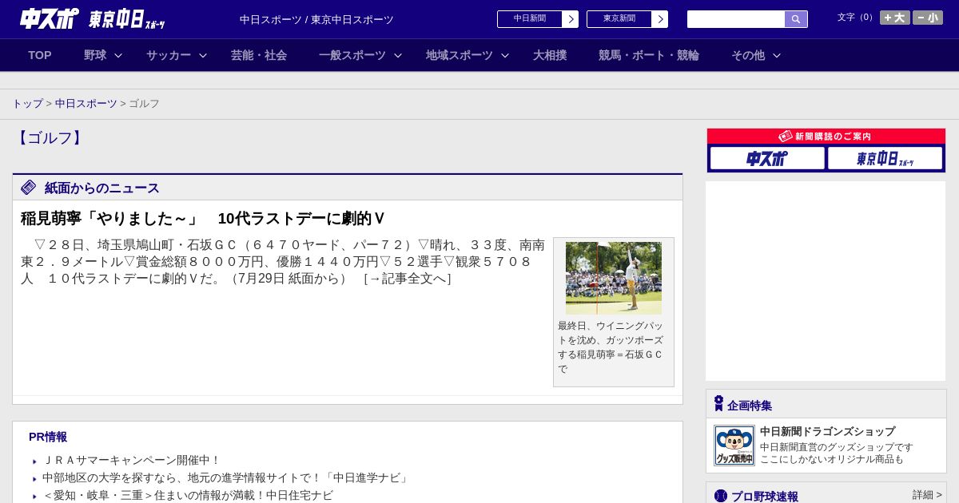The width and height of the screenshot is (959, 503).
Task: Click the 中スポ logo in header
Action: 50,18
